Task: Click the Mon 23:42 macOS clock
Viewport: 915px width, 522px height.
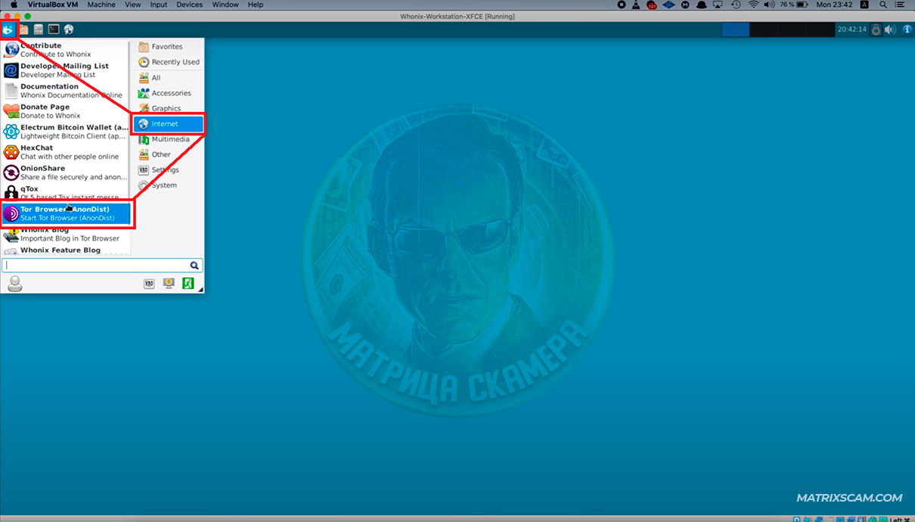Action: pyautogui.click(x=834, y=5)
